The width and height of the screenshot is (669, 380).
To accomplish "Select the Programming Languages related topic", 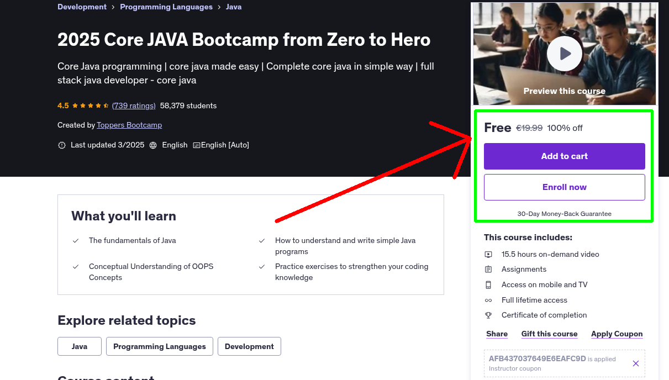I will tap(159, 346).
